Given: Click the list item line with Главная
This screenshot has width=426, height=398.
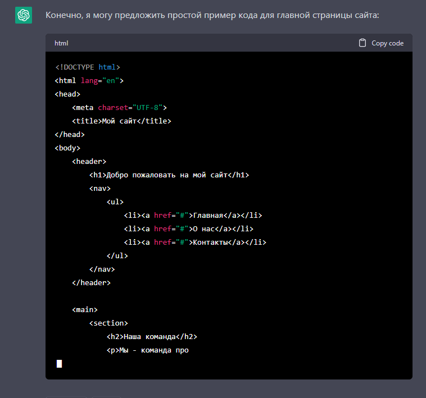Looking at the screenshot, I should tap(193, 216).
